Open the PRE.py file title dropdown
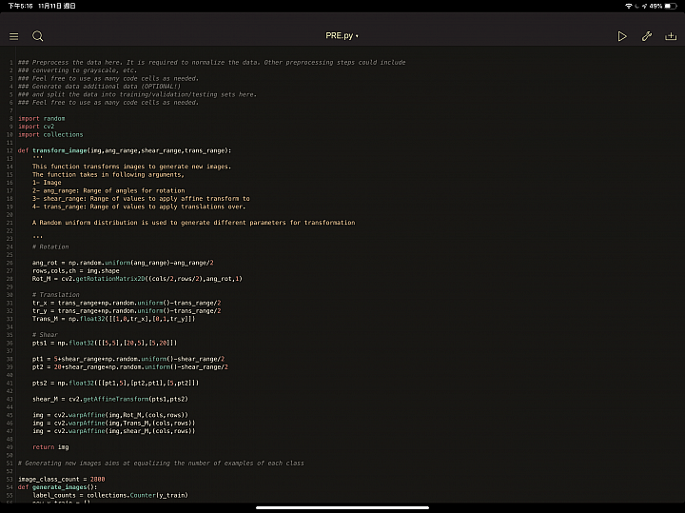Image resolution: width=685 pixels, height=513 pixels. (342, 36)
